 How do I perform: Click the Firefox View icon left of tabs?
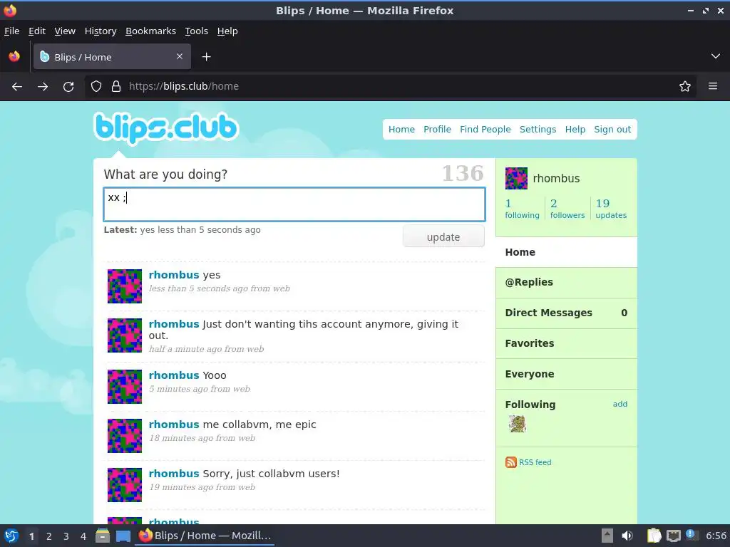click(14, 57)
